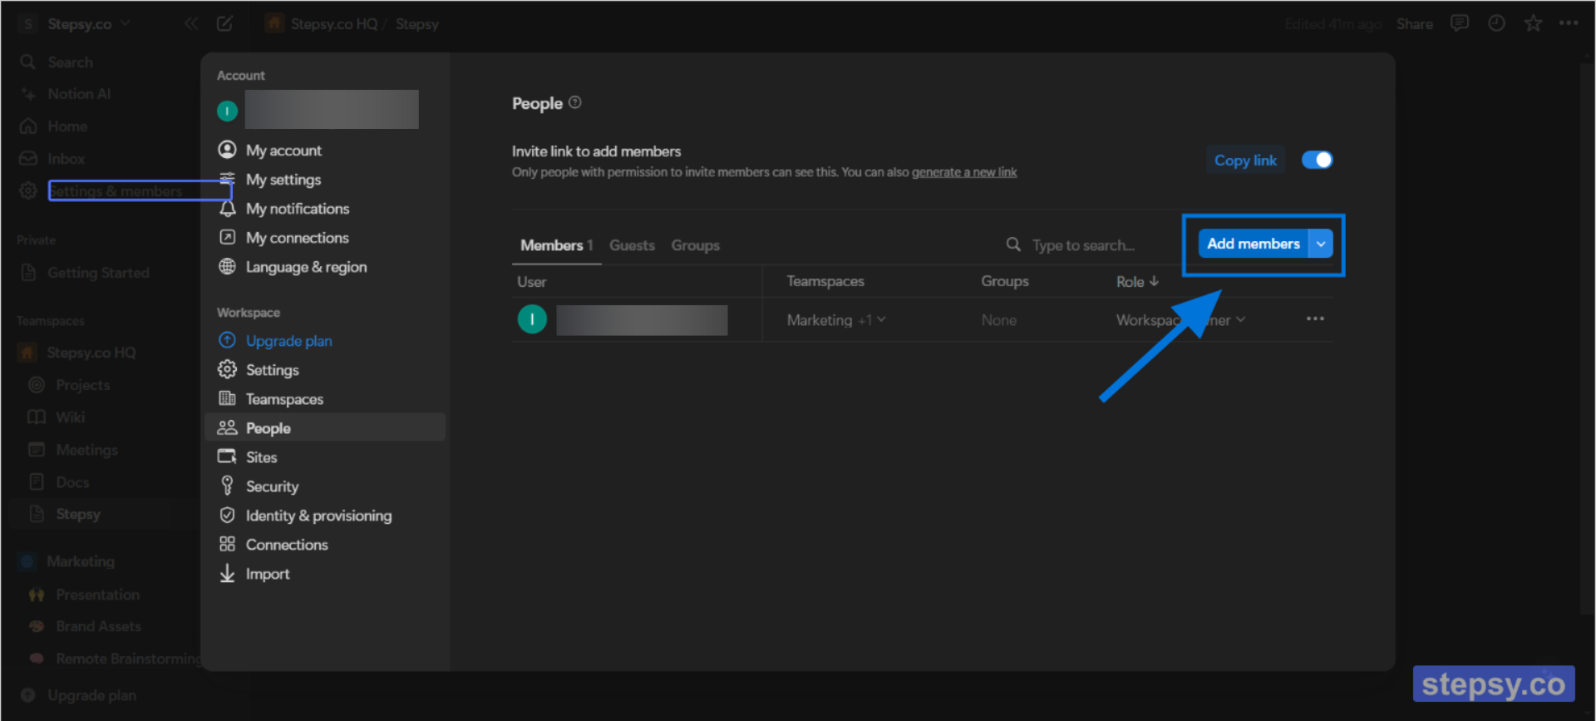Click the Upgrade plan arrow icon in modal
This screenshot has width=1596, height=721.
click(227, 340)
